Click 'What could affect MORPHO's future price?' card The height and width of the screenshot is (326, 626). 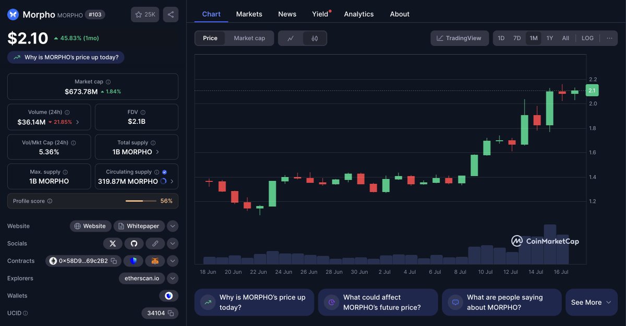click(x=378, y=302)
